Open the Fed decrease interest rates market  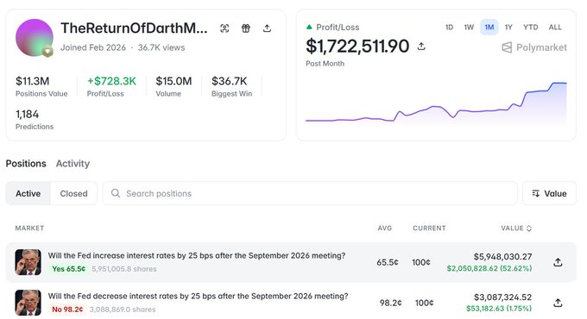[x=198, y=297]
